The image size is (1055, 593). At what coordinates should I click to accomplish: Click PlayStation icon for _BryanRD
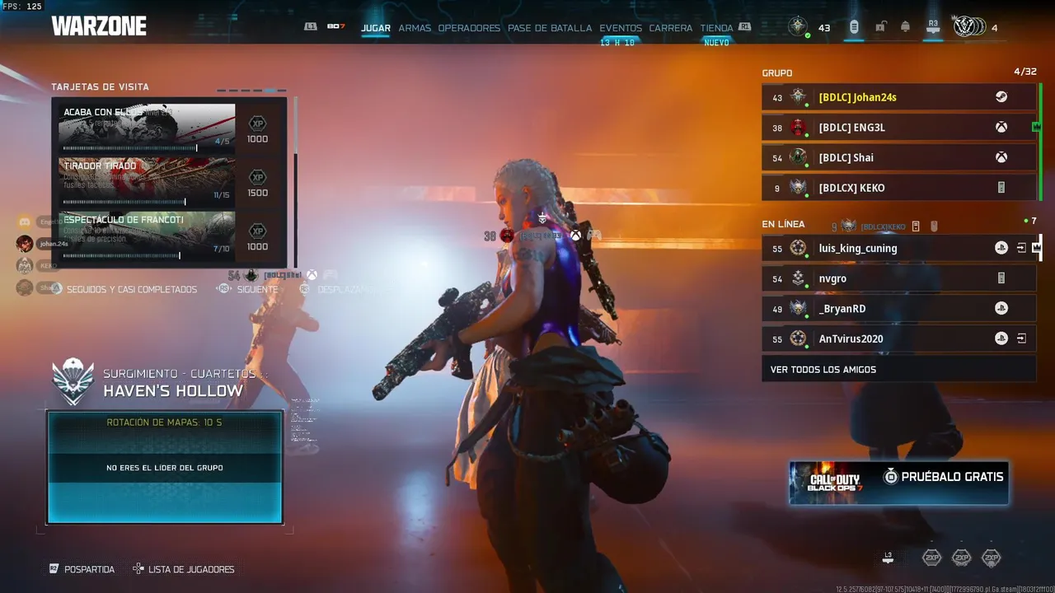1001,309
